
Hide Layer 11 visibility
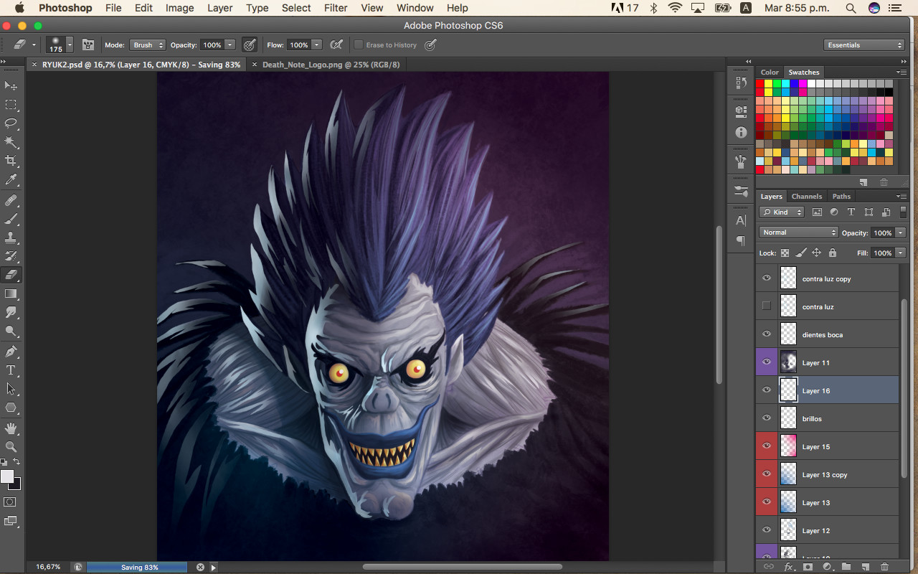(x=767, y=362)
